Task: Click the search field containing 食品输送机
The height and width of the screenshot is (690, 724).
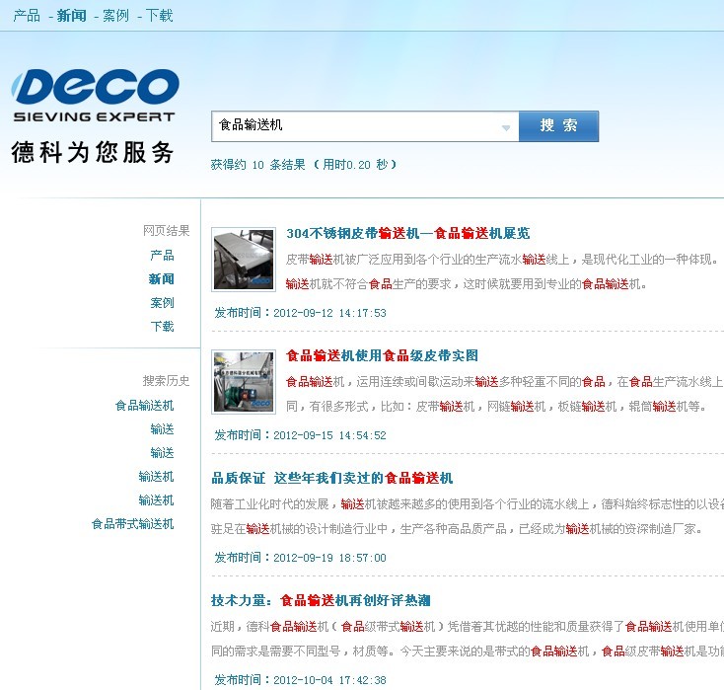Action: coord(355,126)
